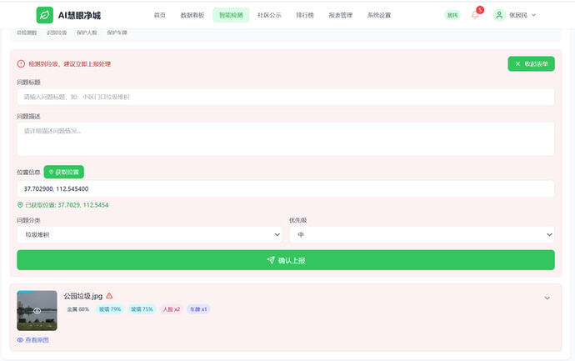Open the 优先级 dropdown showing 中
575x361 pixels.
(422, 234)
